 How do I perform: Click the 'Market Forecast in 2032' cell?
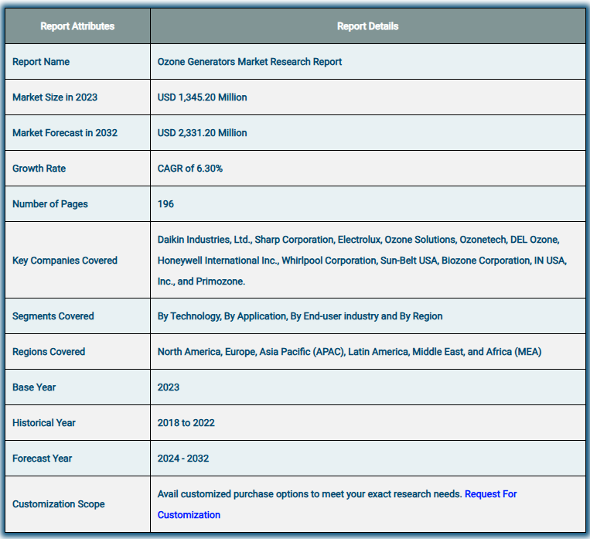[x=77, y=133]
